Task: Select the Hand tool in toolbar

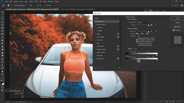Action: 2,71
